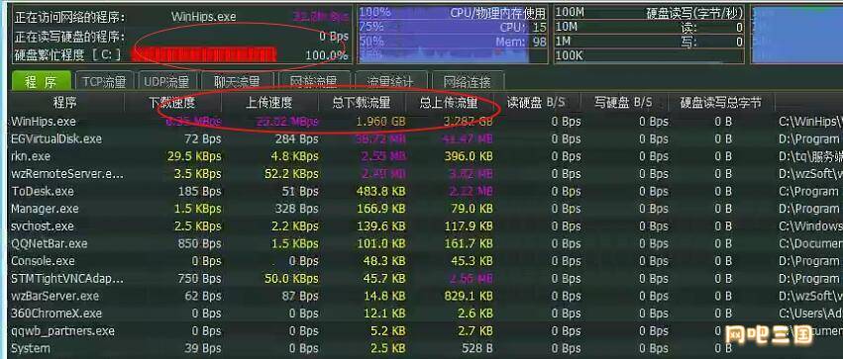Click the C:\WinHips path cell
The image size is (843, 359).
pos(810,122)
